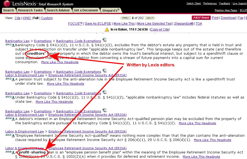
Task: Click the Print link
Action: [x=215, y=18]
